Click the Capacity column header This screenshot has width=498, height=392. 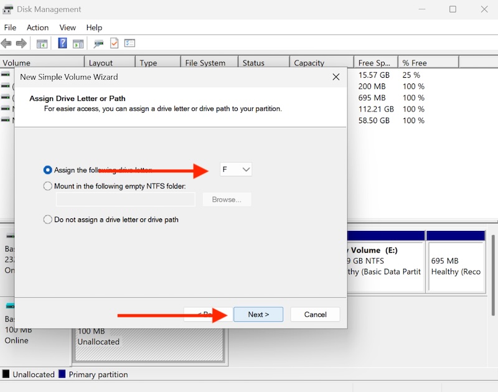pos(309,63)
